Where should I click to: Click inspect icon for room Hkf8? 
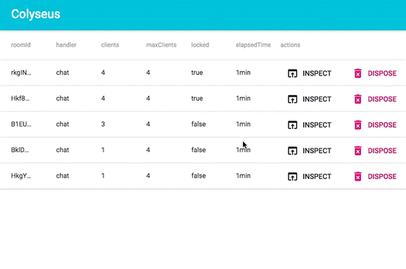click(x=292, y=99)
